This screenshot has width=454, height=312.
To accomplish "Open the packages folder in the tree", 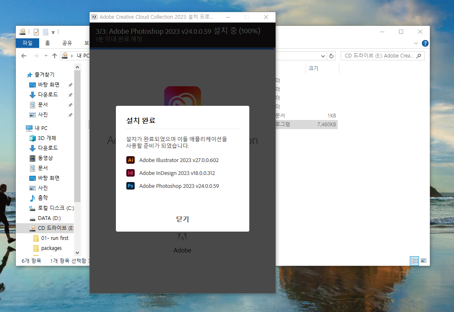I will coord(51,248).
